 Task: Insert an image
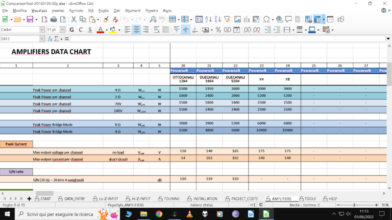[x=238, y=20]
